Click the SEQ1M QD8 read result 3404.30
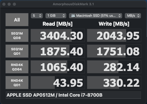This screenshot has width=147, height=104. 58,35
